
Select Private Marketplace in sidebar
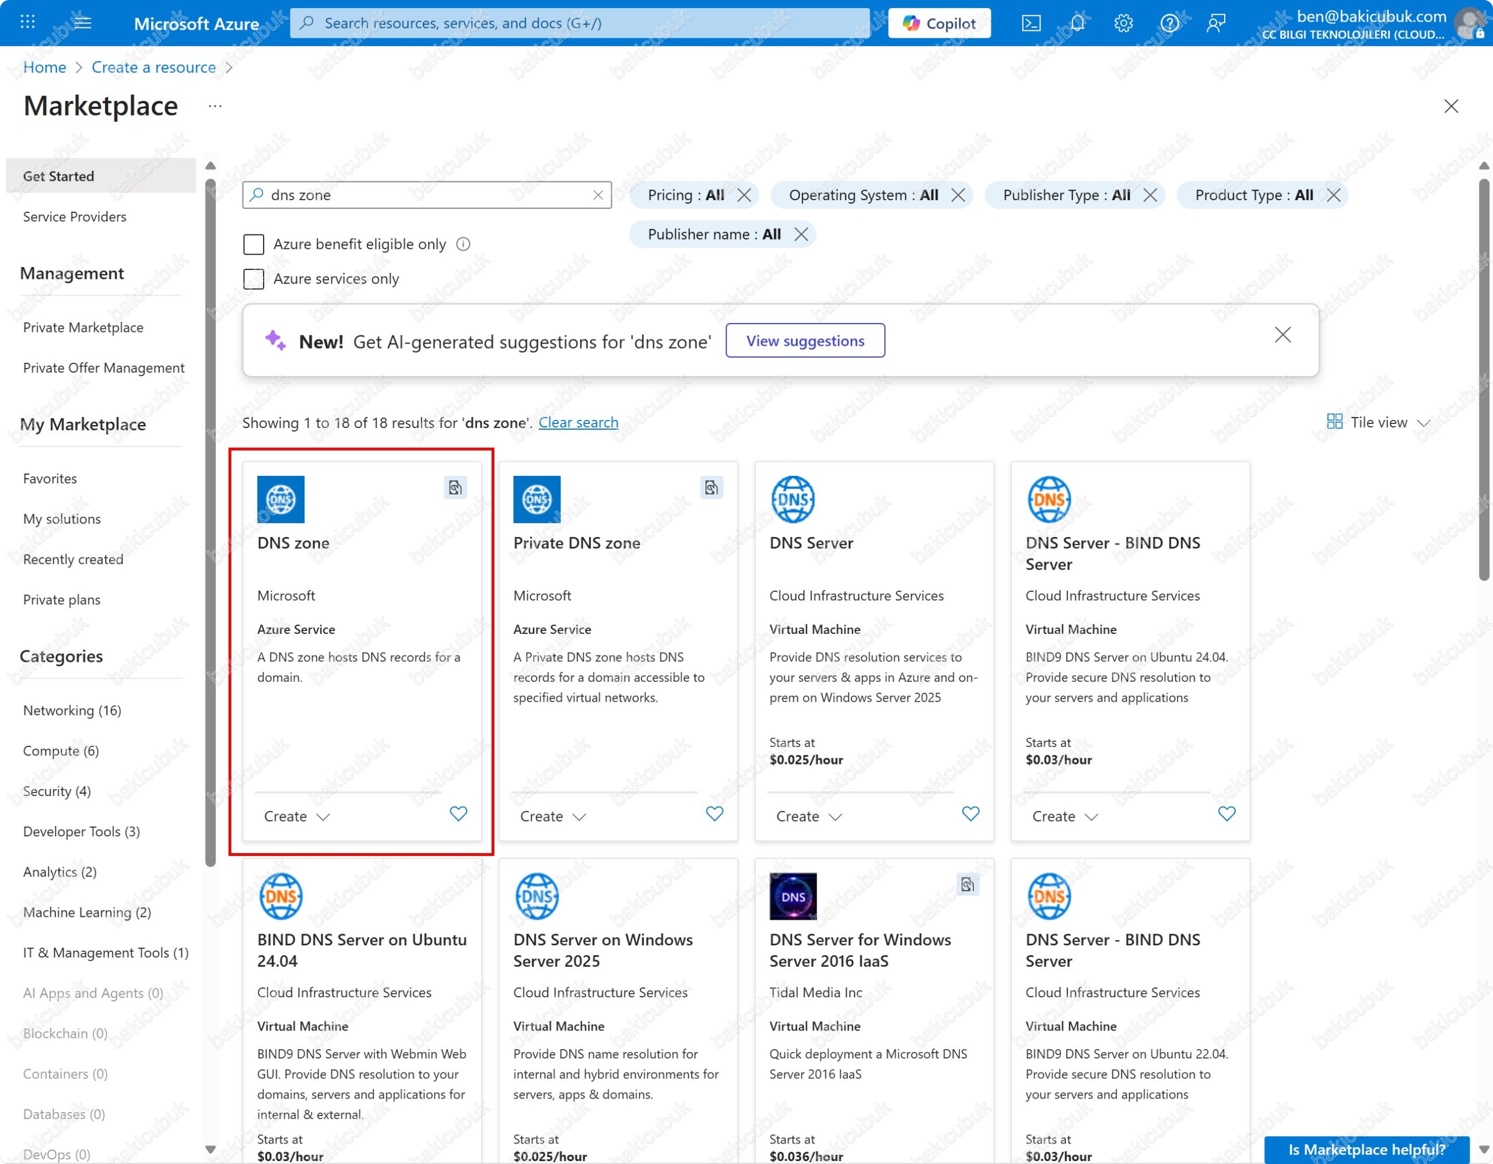coord(83,327)
